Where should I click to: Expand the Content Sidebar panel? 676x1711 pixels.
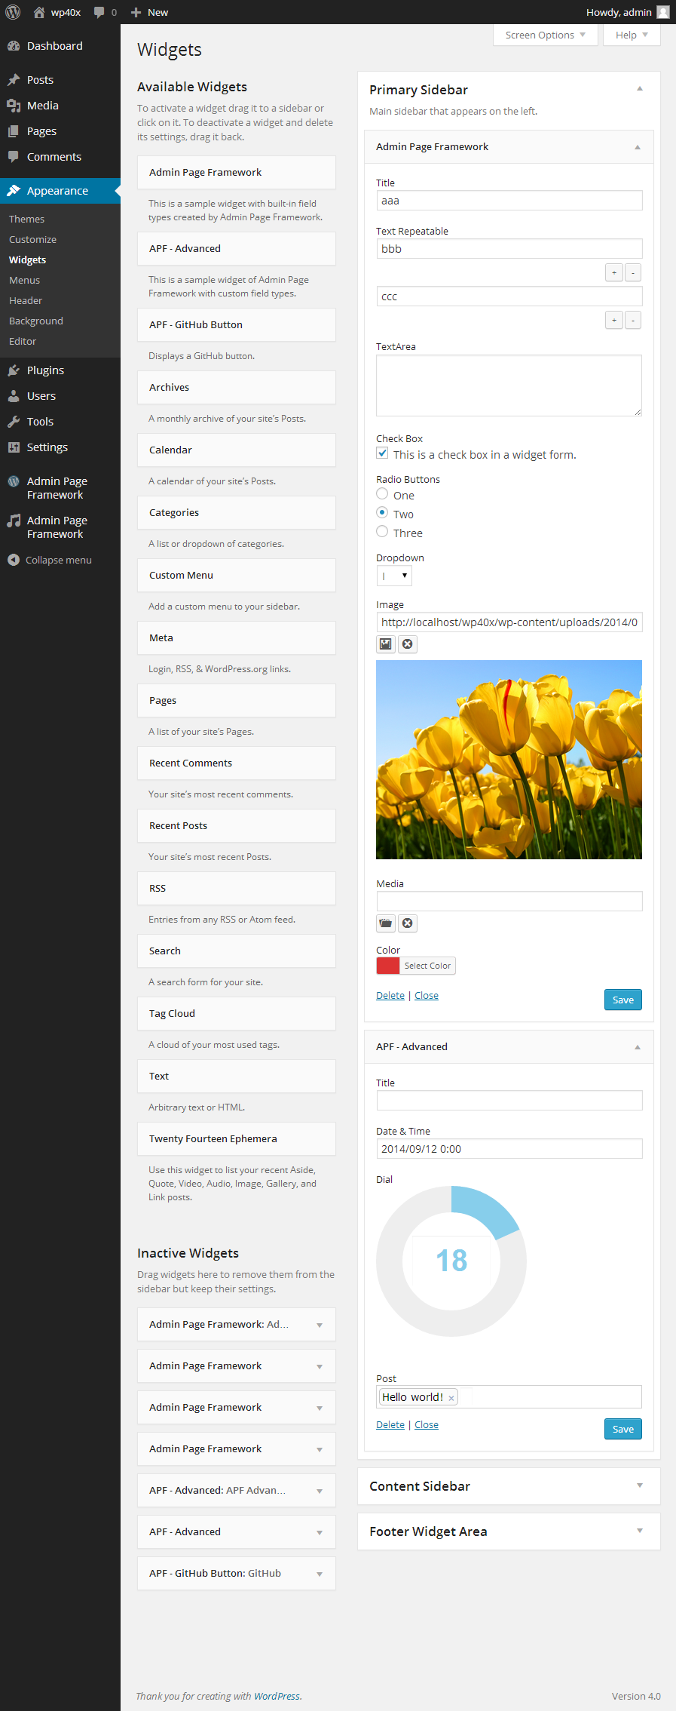click(509, 1486)
